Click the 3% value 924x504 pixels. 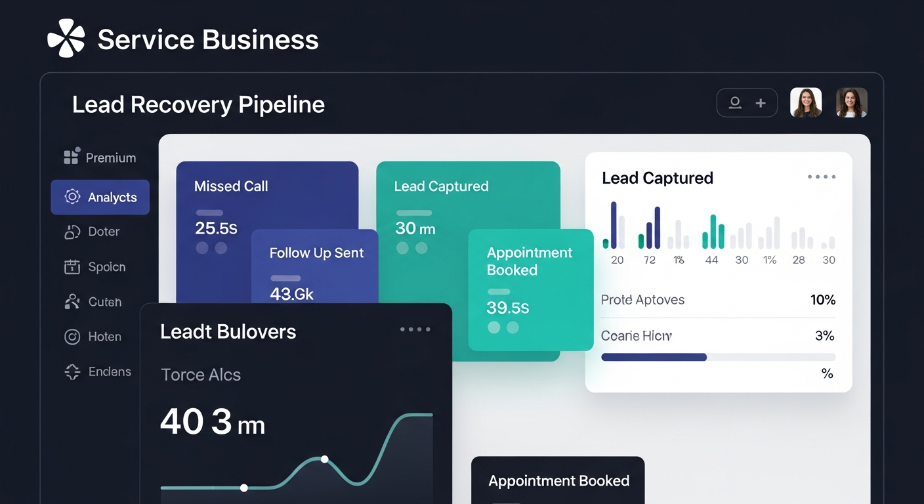point(825,336)
